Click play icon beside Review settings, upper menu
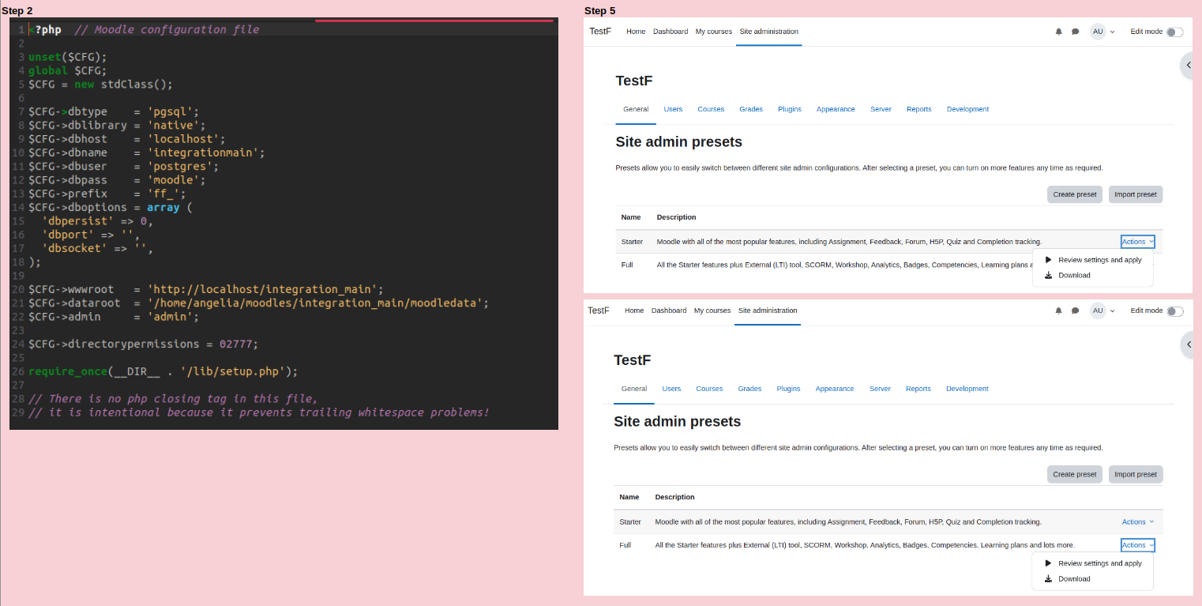1202x606 pixels. (x=1048, y=259)
